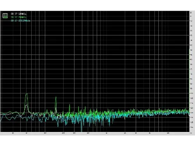Click the leftmost frequency label on the x-axis

click(x=13, y=133)
